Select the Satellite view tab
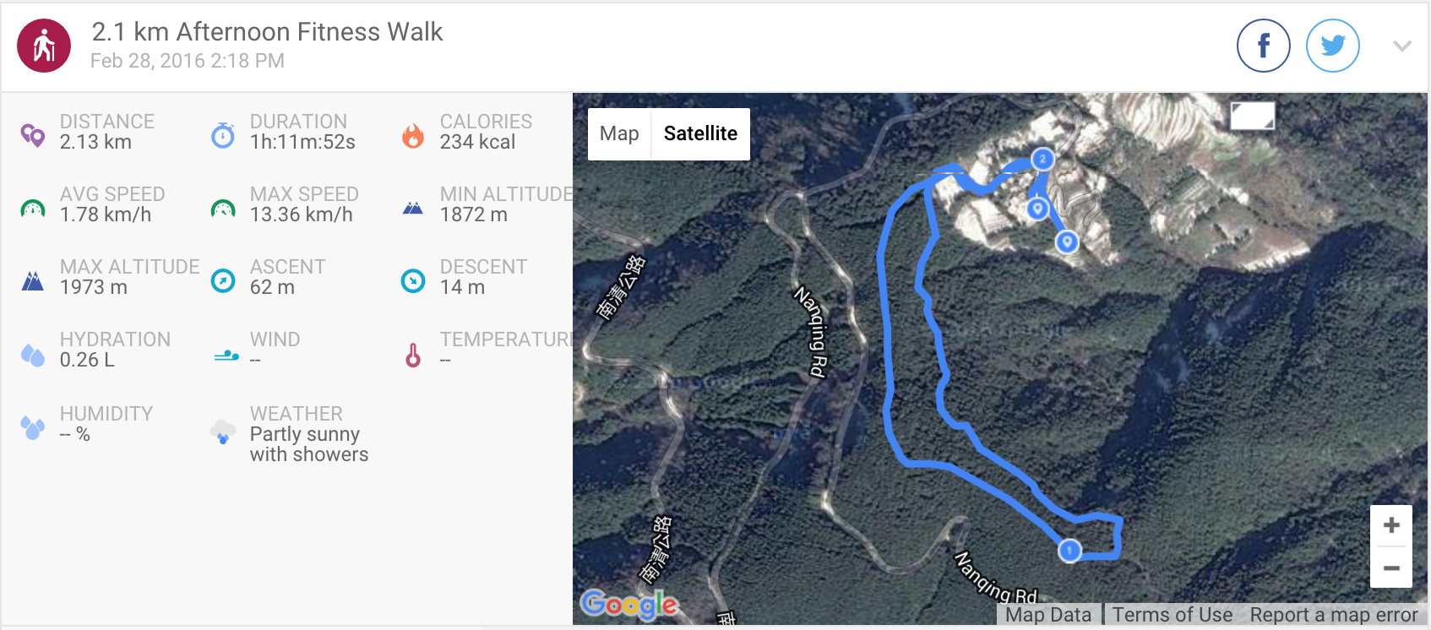Screen dimensions: 1431x630 click(x=700, y=133)
